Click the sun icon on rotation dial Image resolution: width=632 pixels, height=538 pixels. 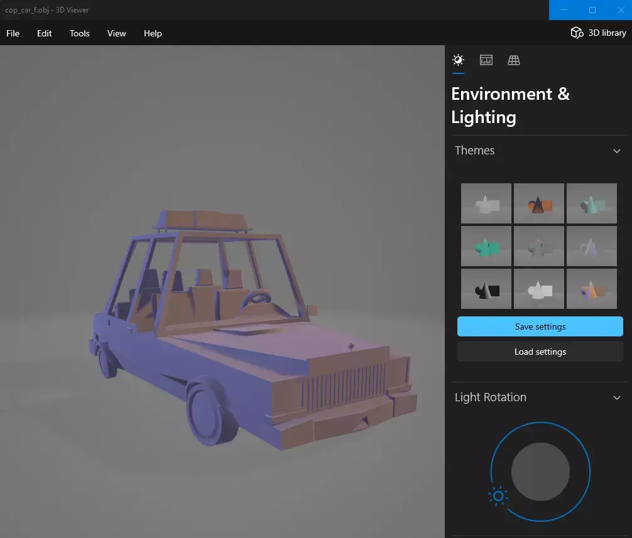tap(498, 496)
